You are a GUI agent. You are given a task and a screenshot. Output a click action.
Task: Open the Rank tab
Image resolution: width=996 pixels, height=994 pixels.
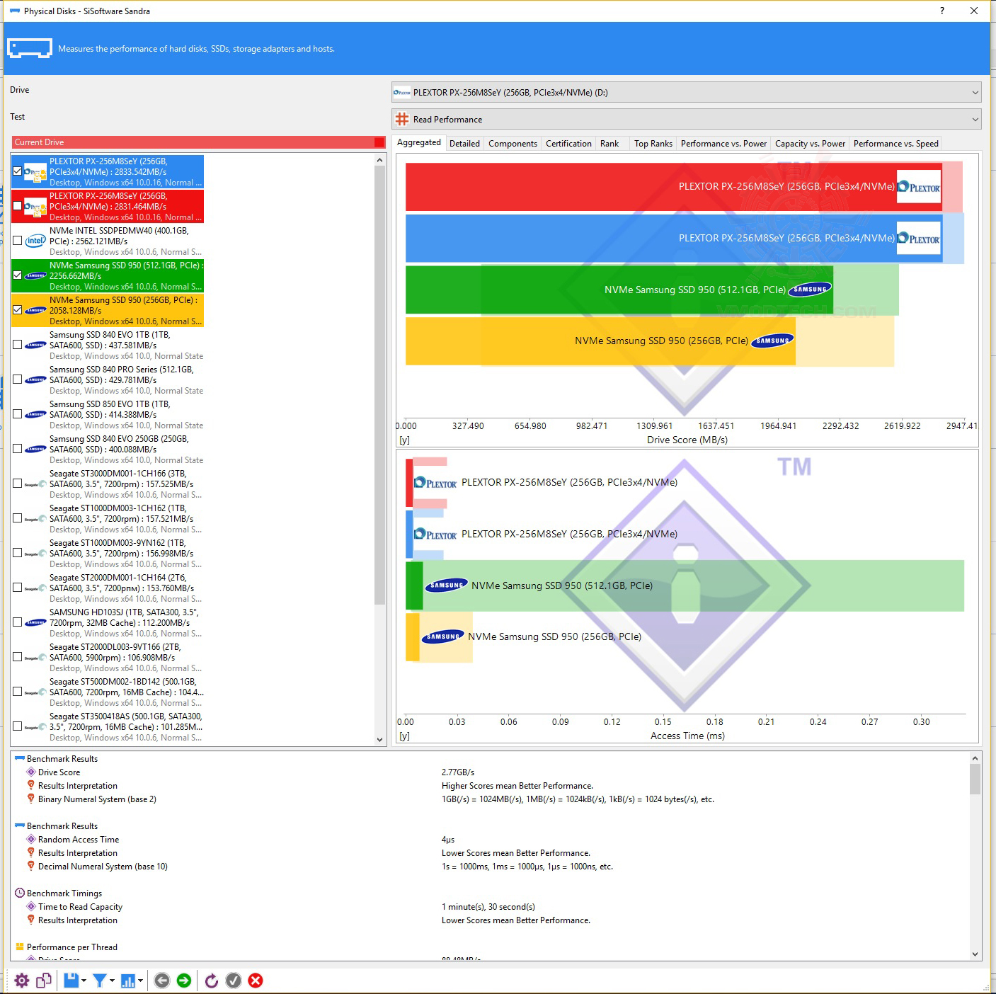tap(609, 143)
